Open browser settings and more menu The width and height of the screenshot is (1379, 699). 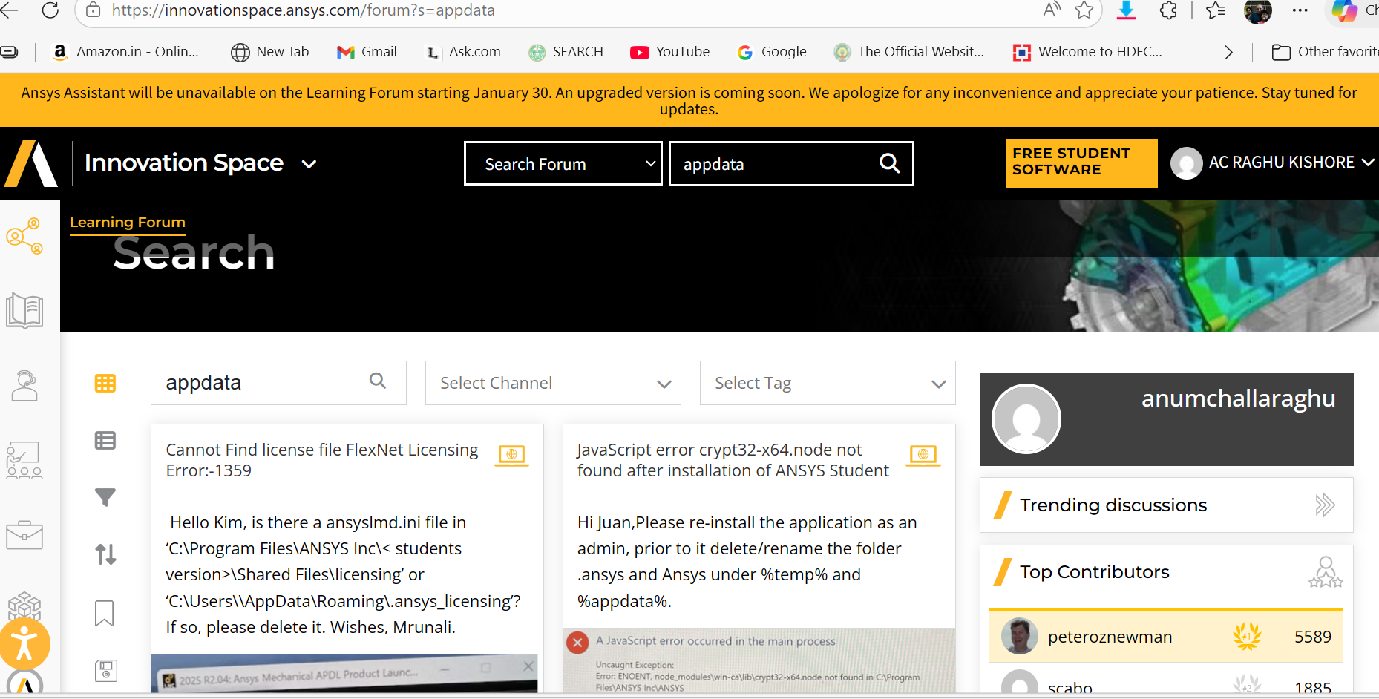click(1300, 10)
